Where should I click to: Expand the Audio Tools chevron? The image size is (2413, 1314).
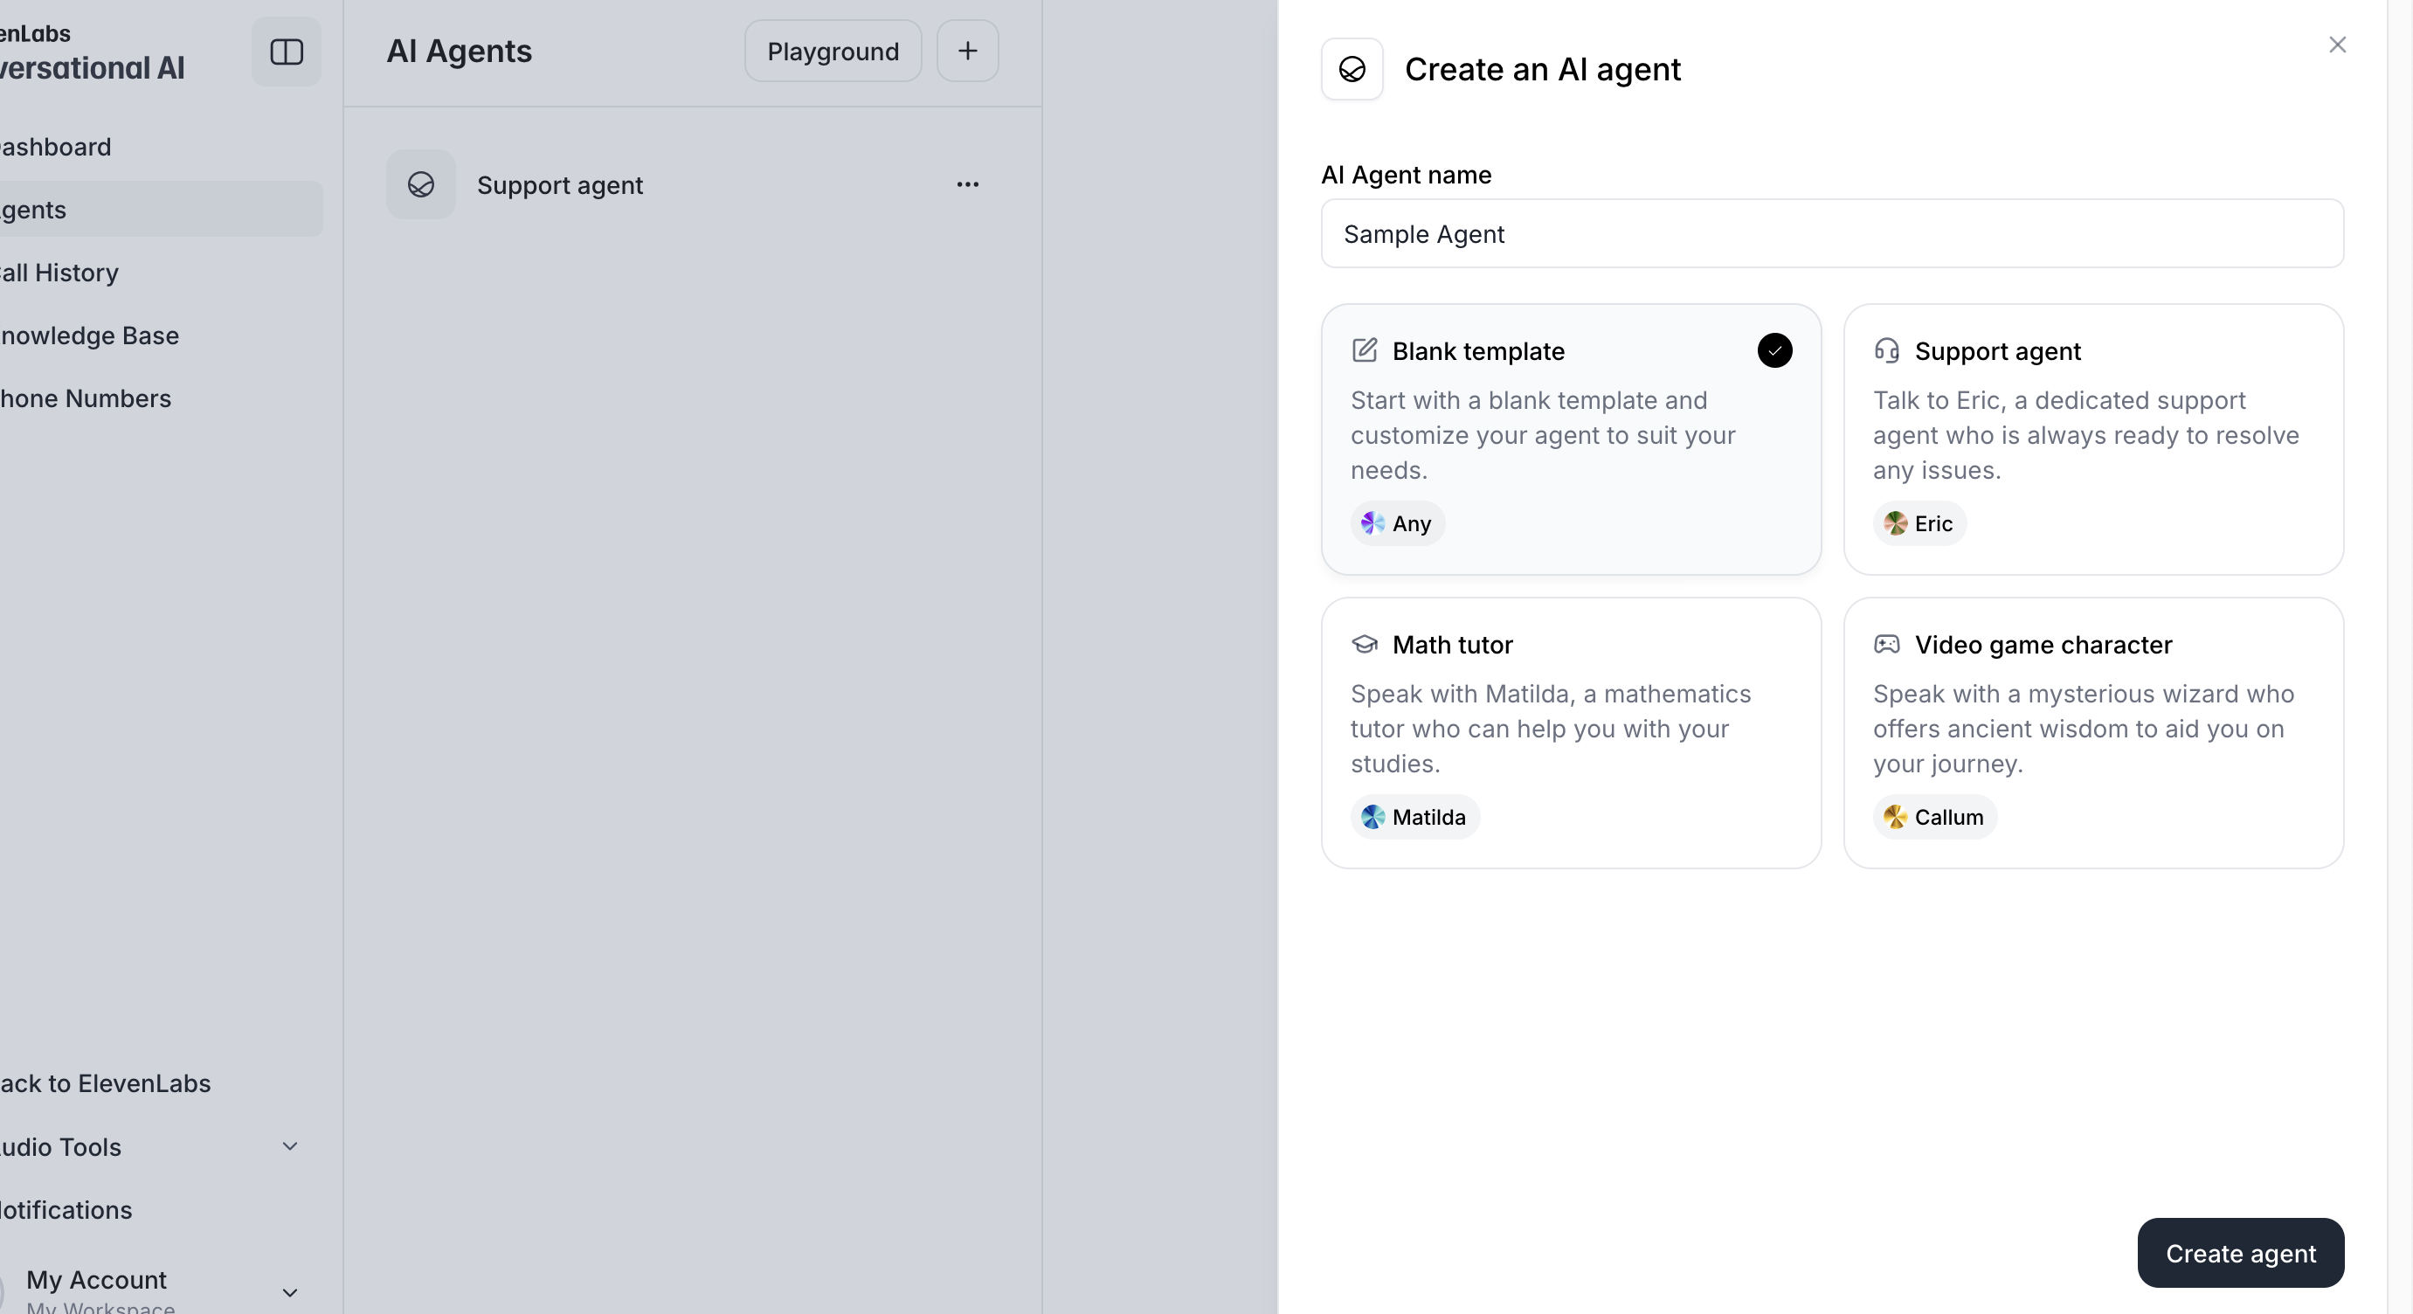(x=290, y=1146)
